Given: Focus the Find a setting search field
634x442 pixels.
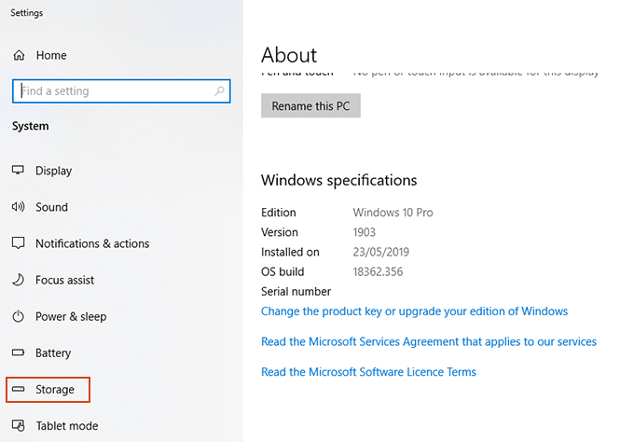Looking at the screenshot, I should (112, 91).
